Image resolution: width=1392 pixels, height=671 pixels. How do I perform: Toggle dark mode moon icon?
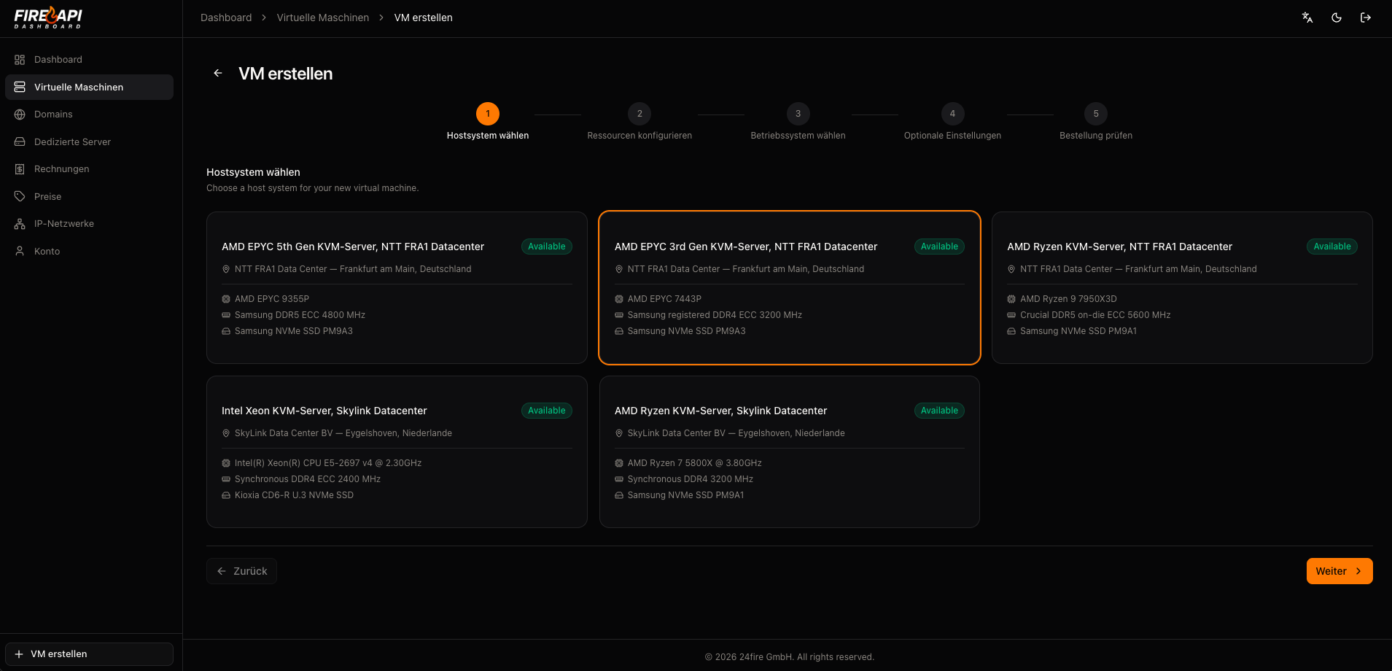tap(1337, 18)
